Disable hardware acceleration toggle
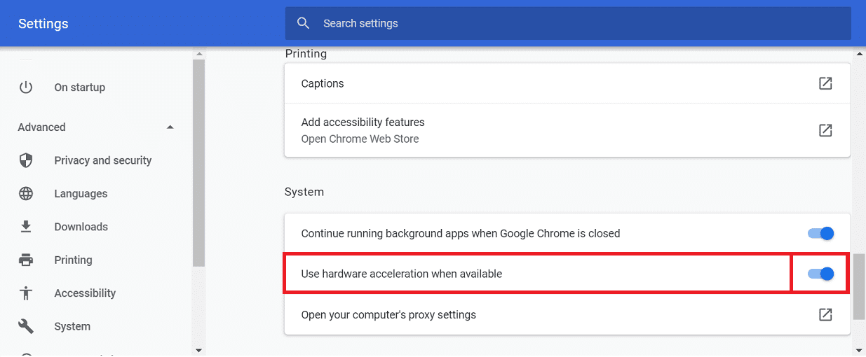This screenshot has width=866, height=357. tap(820, 274)
